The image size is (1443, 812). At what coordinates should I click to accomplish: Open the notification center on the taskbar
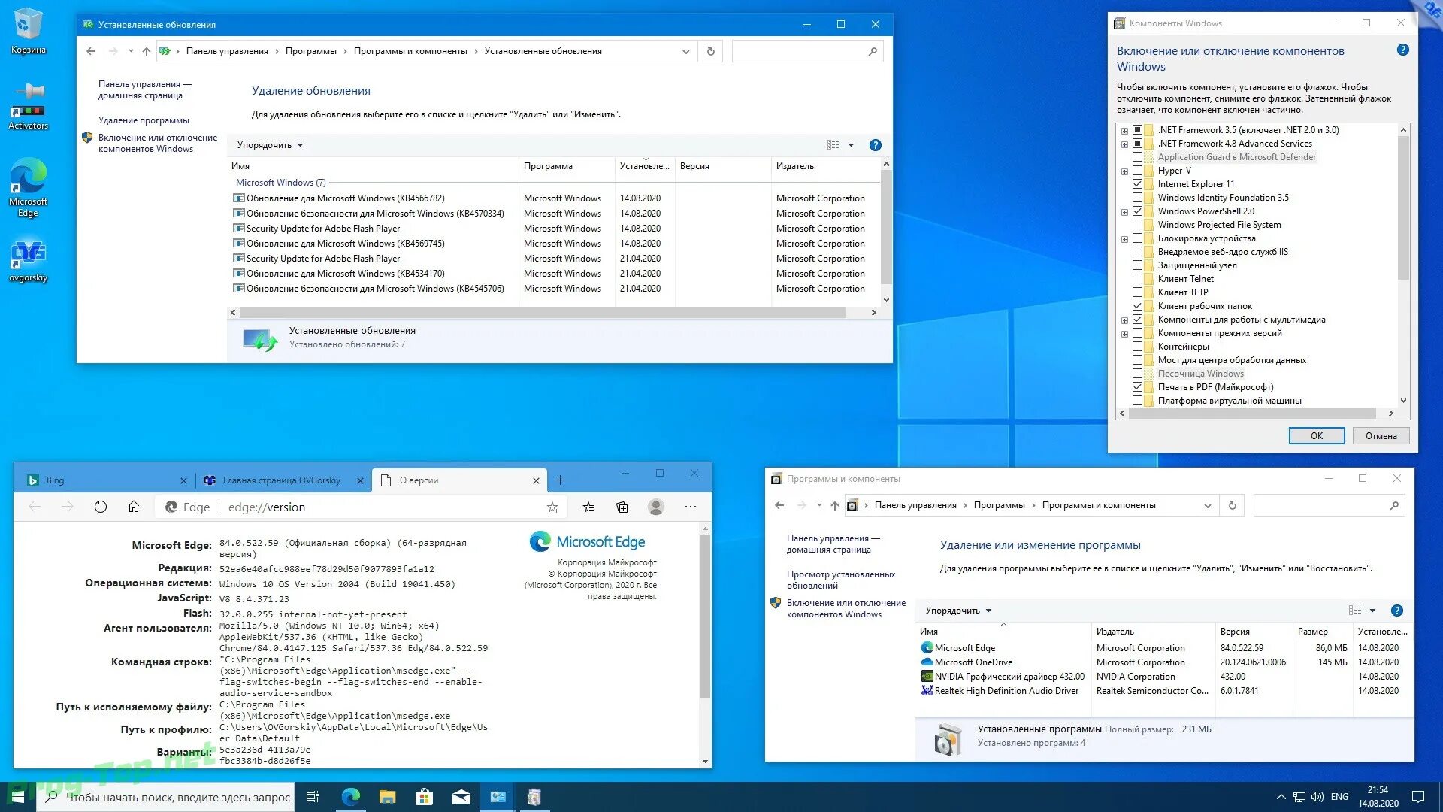tap(1418, 797)
